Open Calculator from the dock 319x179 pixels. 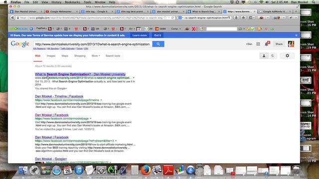tap(135, 170)
